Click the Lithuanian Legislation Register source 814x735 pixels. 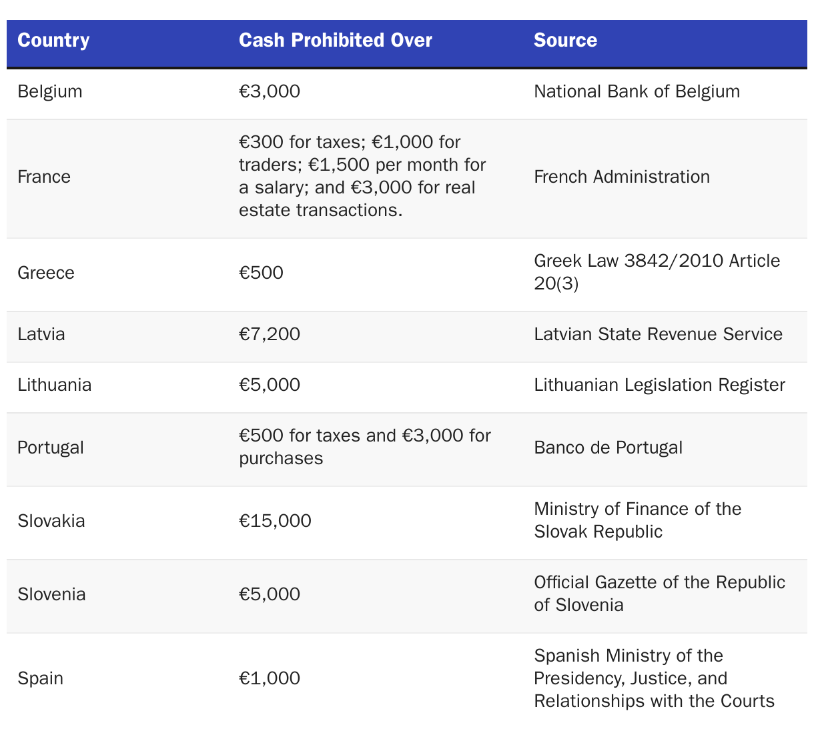pos(659,385)
